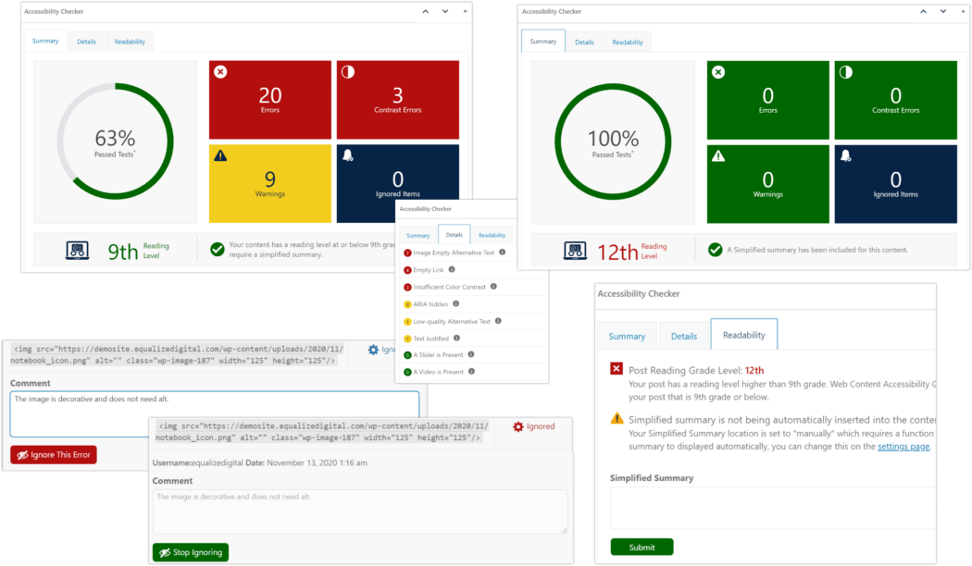Viewport: 972px width, 566px height.
Task: Open Details tab in the 100% panel
Action: click(584, 43)
